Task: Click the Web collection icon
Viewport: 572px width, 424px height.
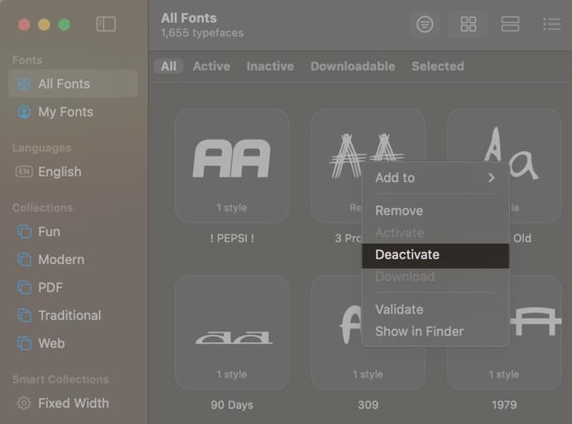Action: coord(24,344)
